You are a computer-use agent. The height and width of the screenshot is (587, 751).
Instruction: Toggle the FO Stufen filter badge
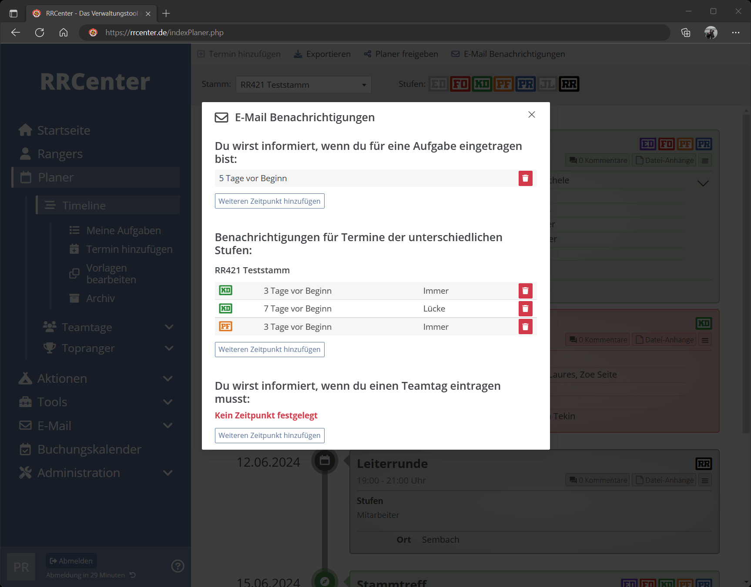(460, 84)
